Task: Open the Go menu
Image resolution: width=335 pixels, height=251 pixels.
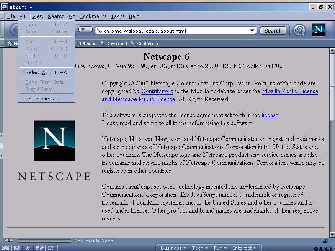Action: pos(72,16)
